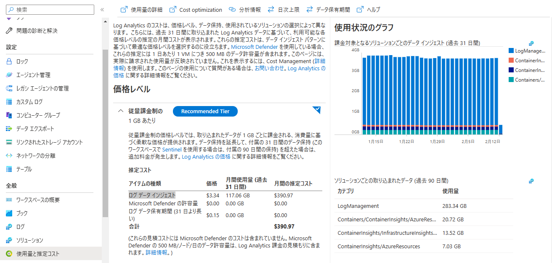This screenshot has width=552, height=263.
Task: Click the 問題の診断と解決 wrench icon
Action: pyautogui.click(x=9, y=31)
